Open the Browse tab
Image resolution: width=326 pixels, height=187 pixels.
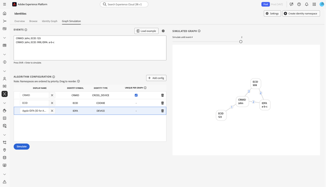33,21
